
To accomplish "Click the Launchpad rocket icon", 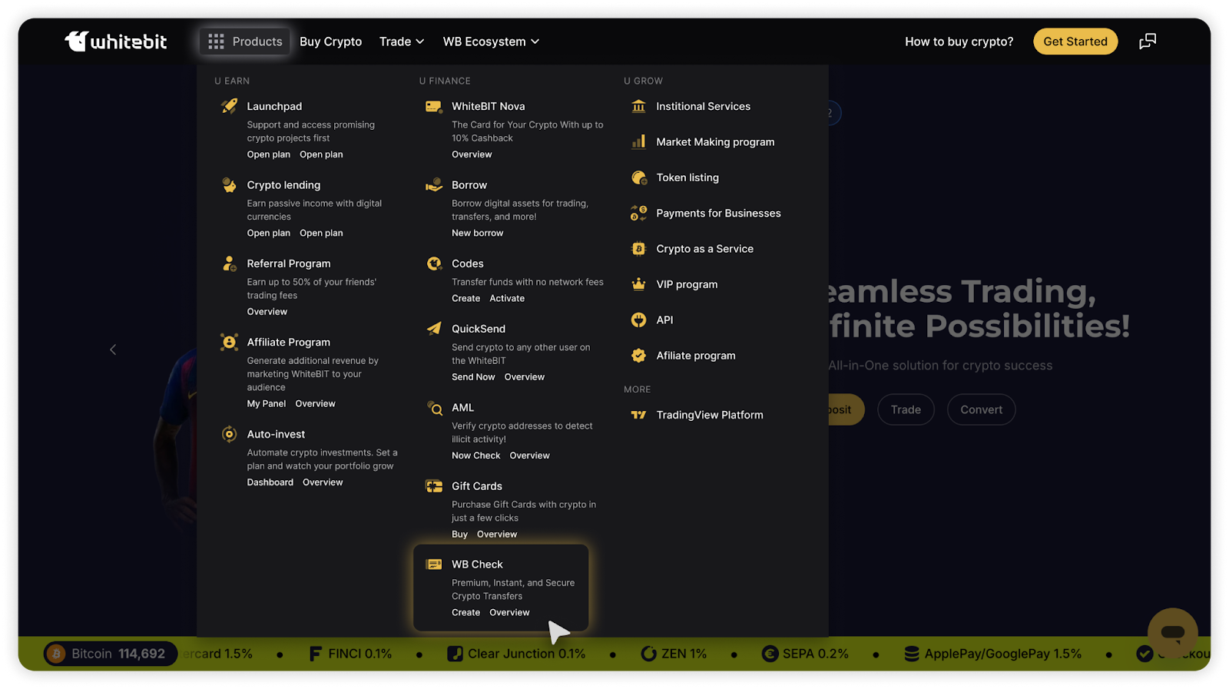I will (229, 106).
